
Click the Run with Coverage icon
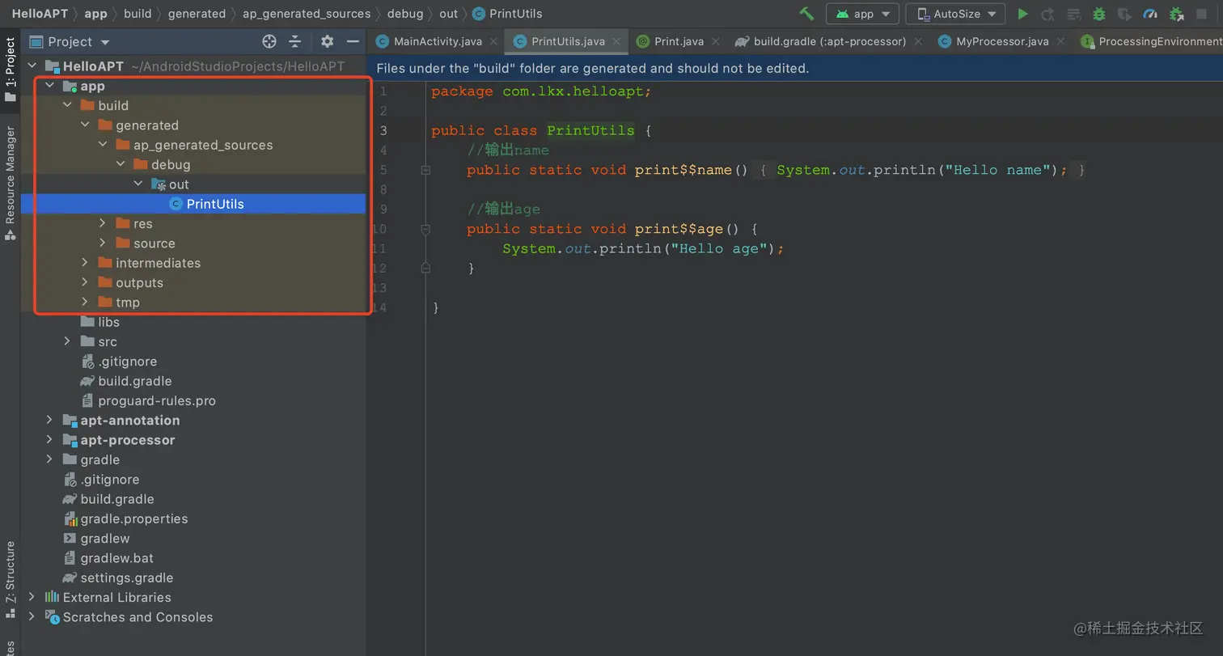1124,14
